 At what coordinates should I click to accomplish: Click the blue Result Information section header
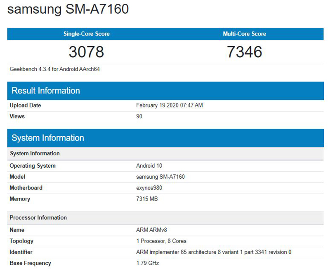click(46, 91)
